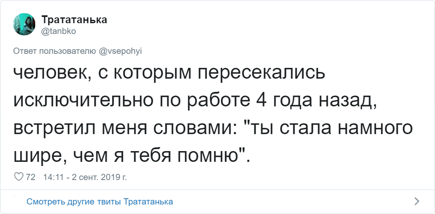Open the mentioned @vsepohyi profile
The height and width of the screenshot is (214, 435).
[121, 51]
